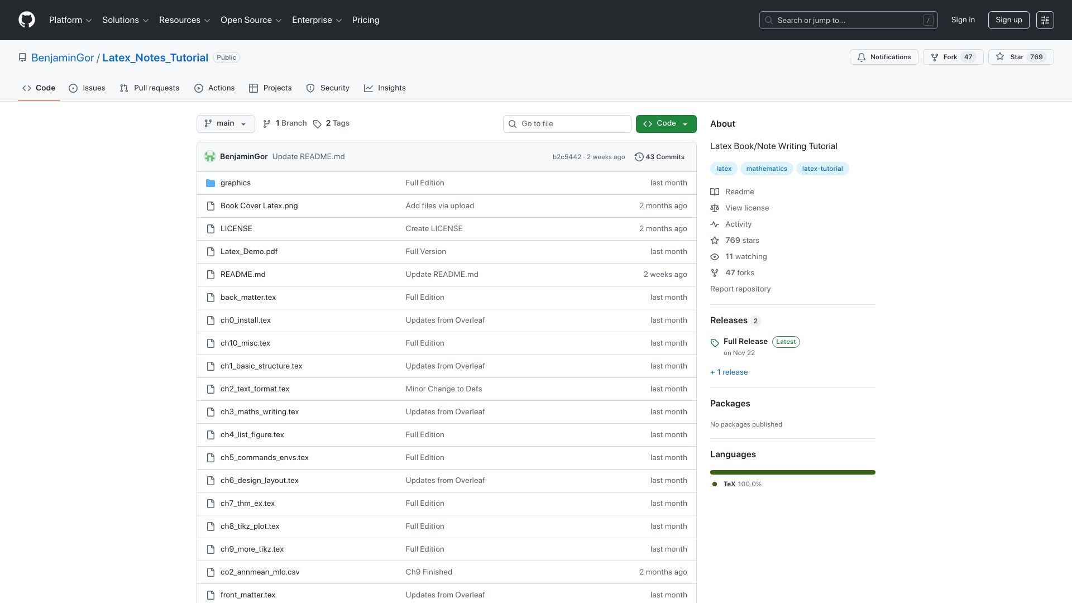Click the Activity pulse icon
1072x603 pixels.
pos(715,224)
